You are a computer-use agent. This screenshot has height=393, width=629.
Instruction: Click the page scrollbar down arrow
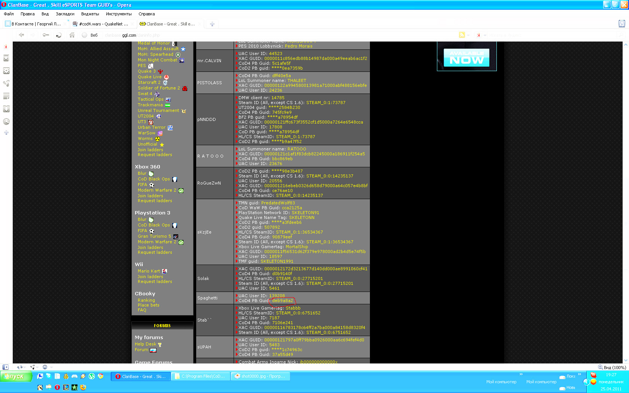tap(626, 360)
